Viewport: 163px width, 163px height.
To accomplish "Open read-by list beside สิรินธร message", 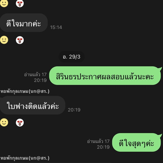I will (35, 75).
